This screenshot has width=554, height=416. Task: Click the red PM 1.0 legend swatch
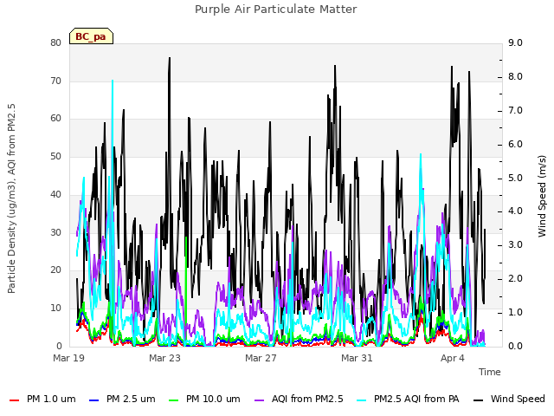[14, 400]
